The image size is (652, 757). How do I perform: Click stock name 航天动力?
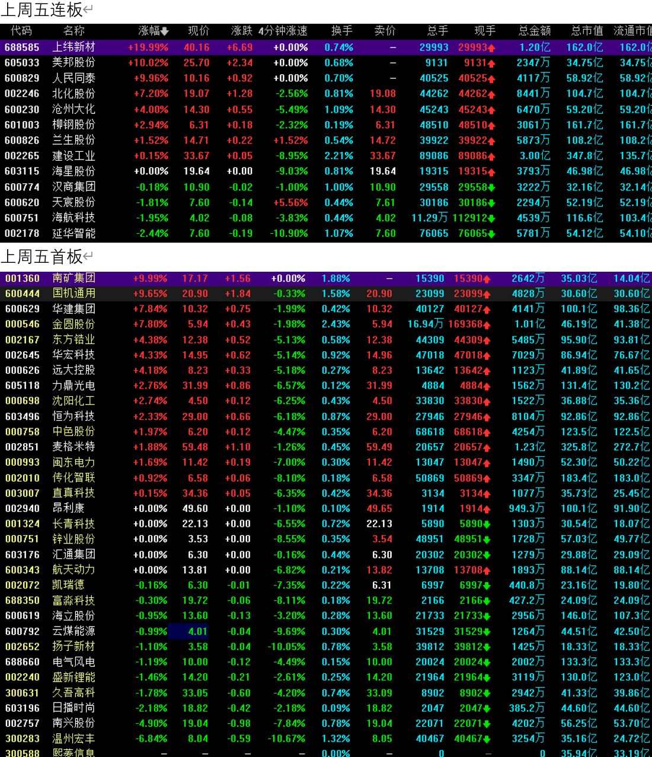[73, 570]
